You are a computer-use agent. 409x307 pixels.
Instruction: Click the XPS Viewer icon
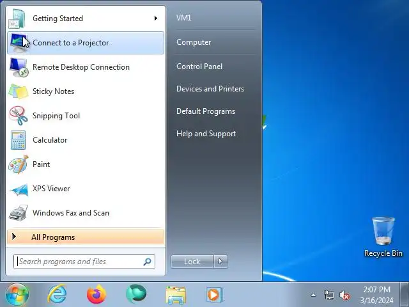19,189
